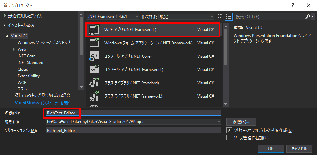Select the テスト category

click(22, 89)
